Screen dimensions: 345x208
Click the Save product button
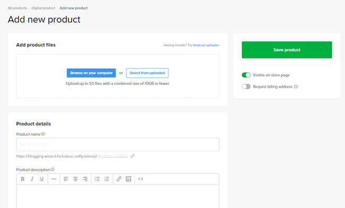coord(287,50)
